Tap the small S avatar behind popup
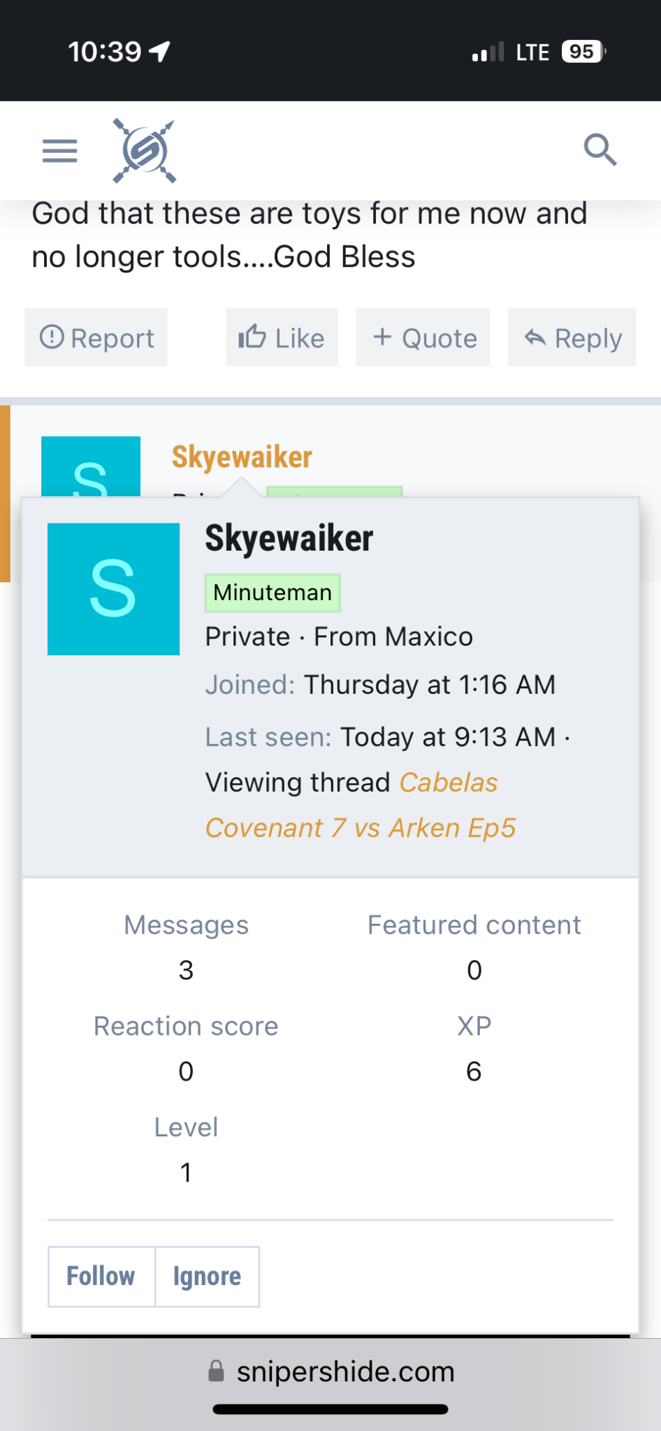The width and height of the screenshot is (661, 1431). pyautogui.click(x=91, y=466)
